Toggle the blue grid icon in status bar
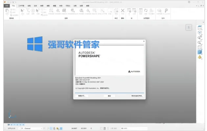207x131 pixels. tap(61, 128)
